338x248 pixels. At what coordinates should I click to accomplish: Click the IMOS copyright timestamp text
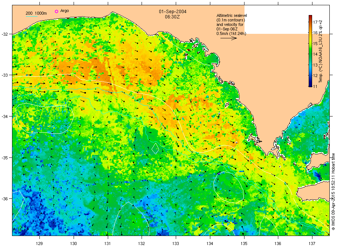click(x=333, y=192)
